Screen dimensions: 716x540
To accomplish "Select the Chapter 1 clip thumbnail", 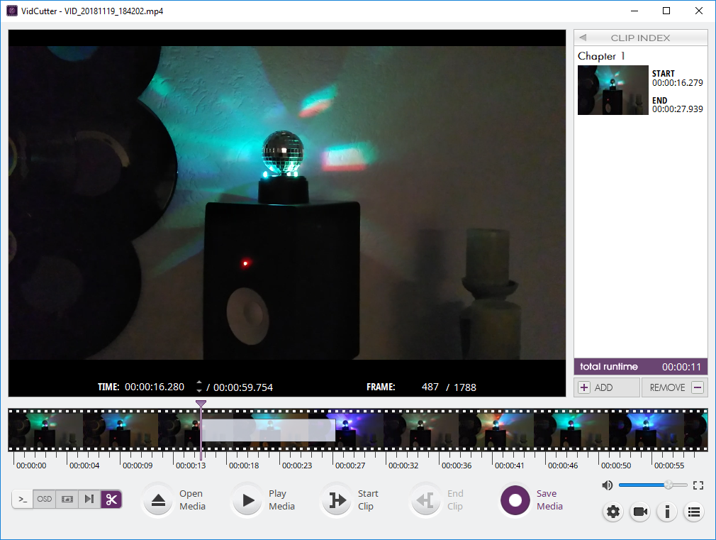I will (612, 90).
